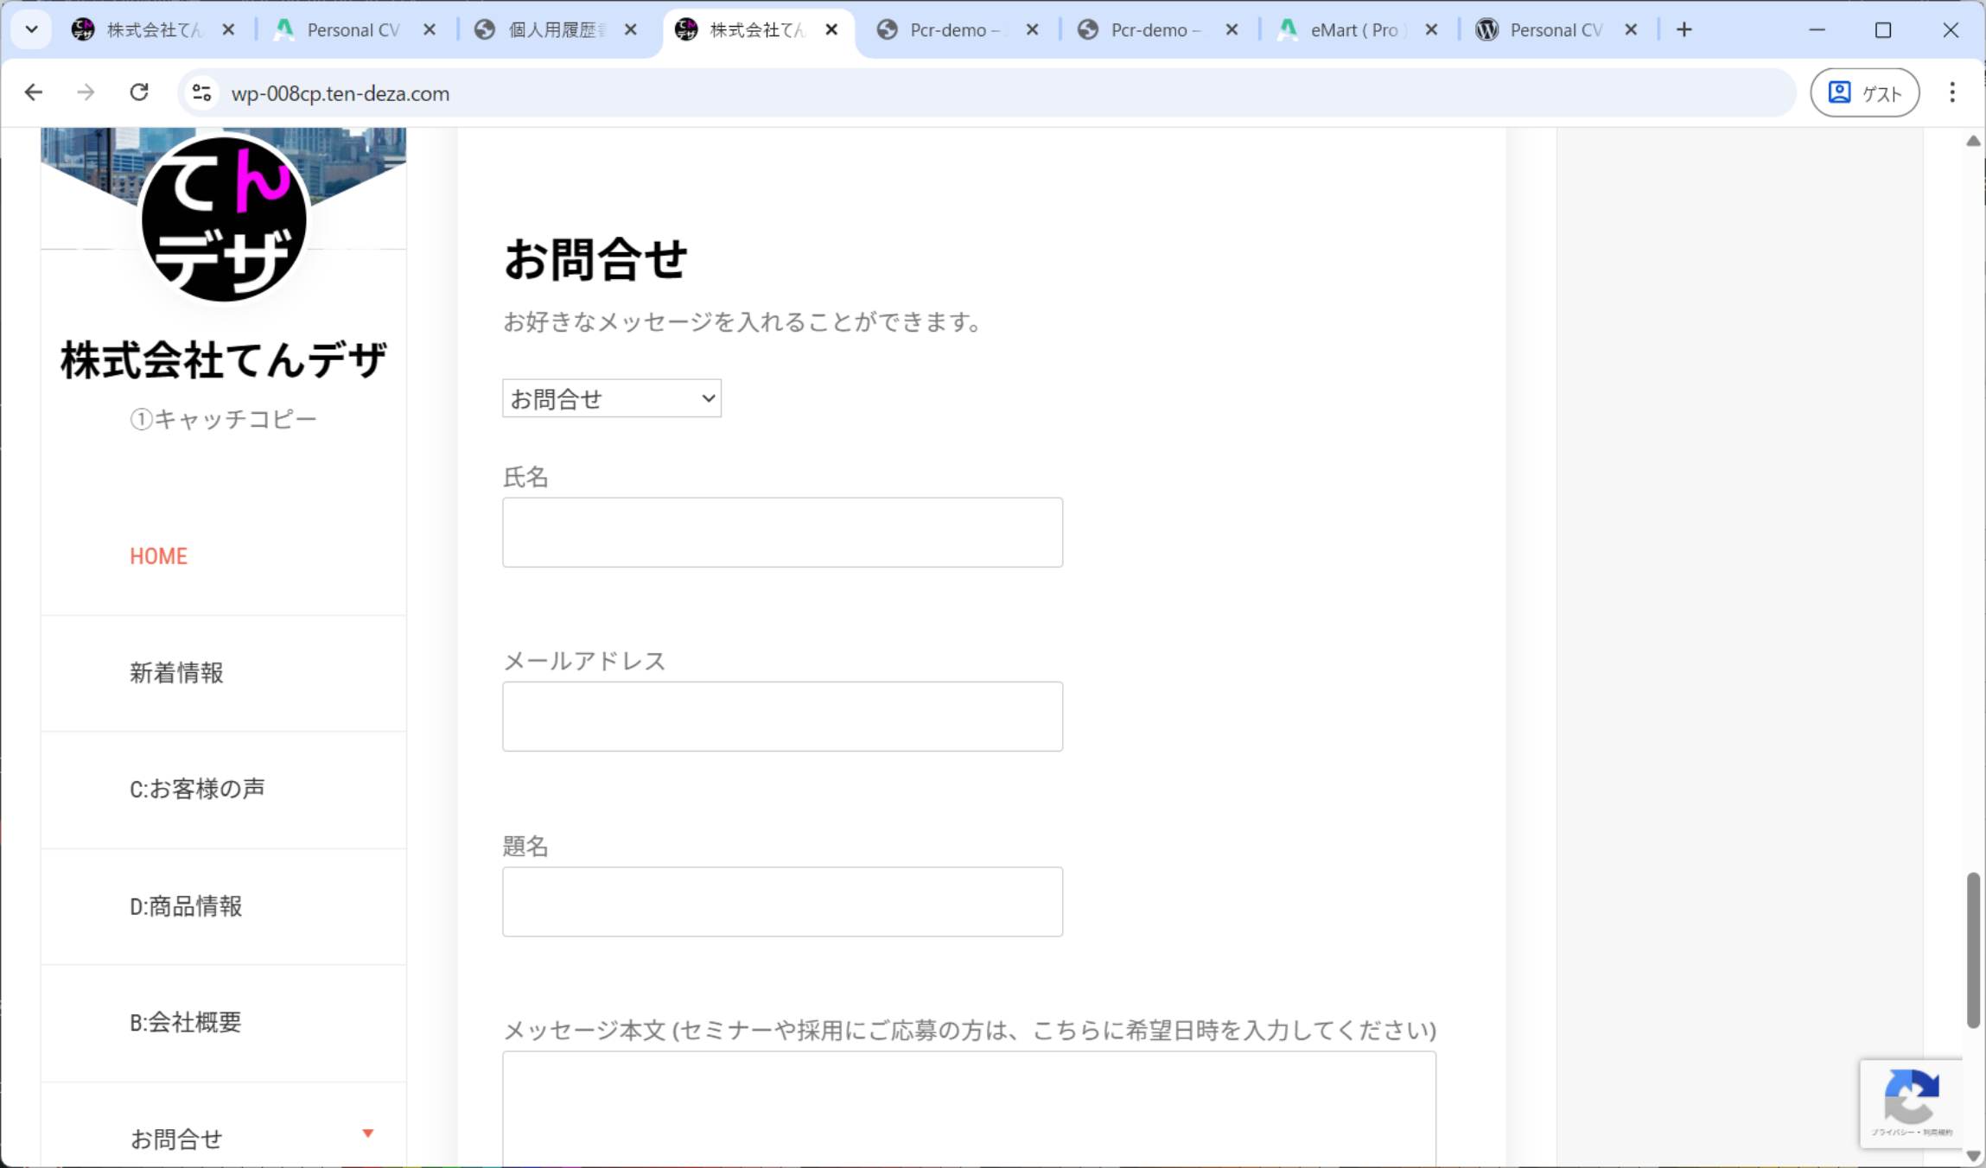Expand the お問合せ sidebar submenu arrow

click(368, 1133)
